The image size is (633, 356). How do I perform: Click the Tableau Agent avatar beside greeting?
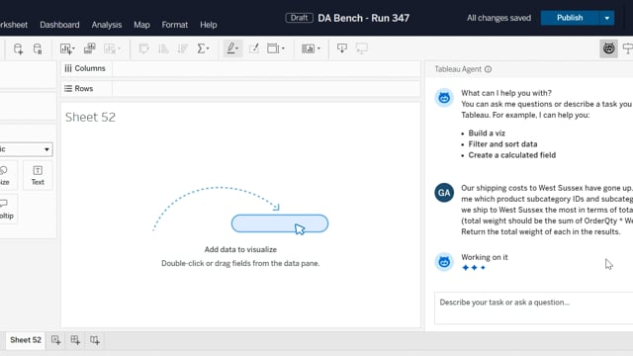pyautogui.click(x=444, y=98)
